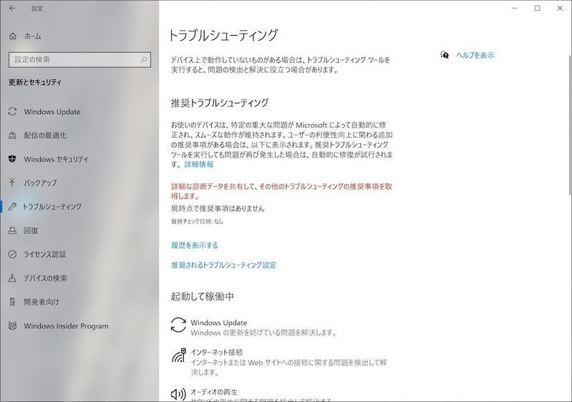Open the Windows Insider Program icon

[x=12, y=326]
